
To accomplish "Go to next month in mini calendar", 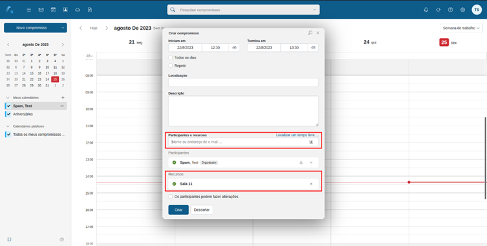I will pos(63,45).
